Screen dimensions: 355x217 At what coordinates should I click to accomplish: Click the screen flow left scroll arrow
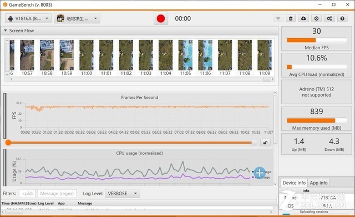point(12,79)
